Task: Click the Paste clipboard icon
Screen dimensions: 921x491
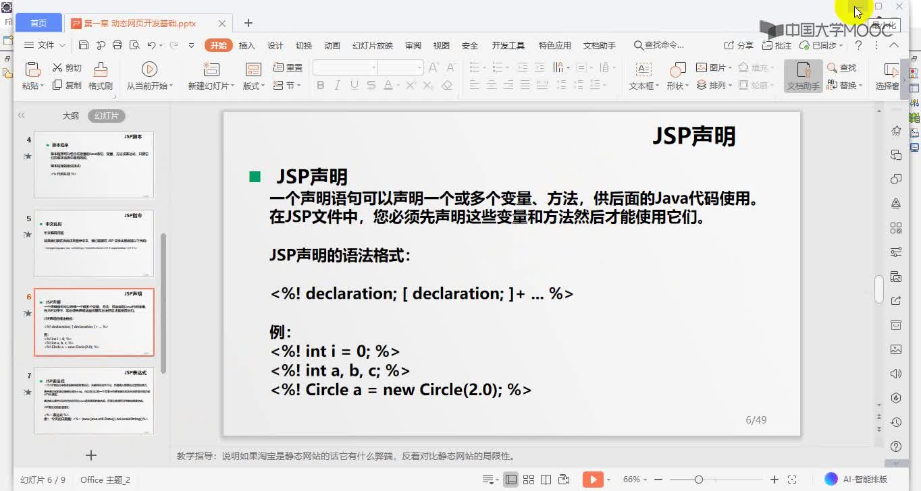Action: click(x=32, y=69)
